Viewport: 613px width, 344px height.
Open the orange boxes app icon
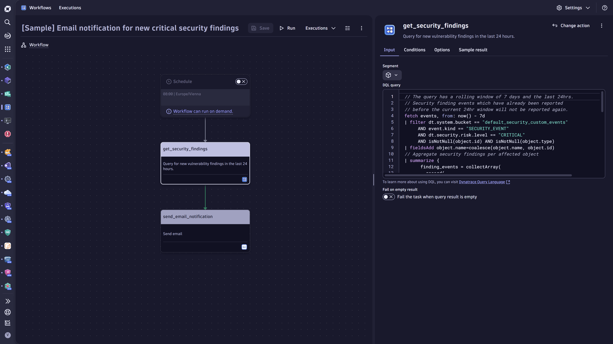pos(8,153)
